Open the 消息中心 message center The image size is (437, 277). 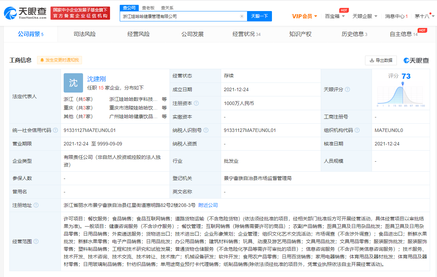coord(396,16)
